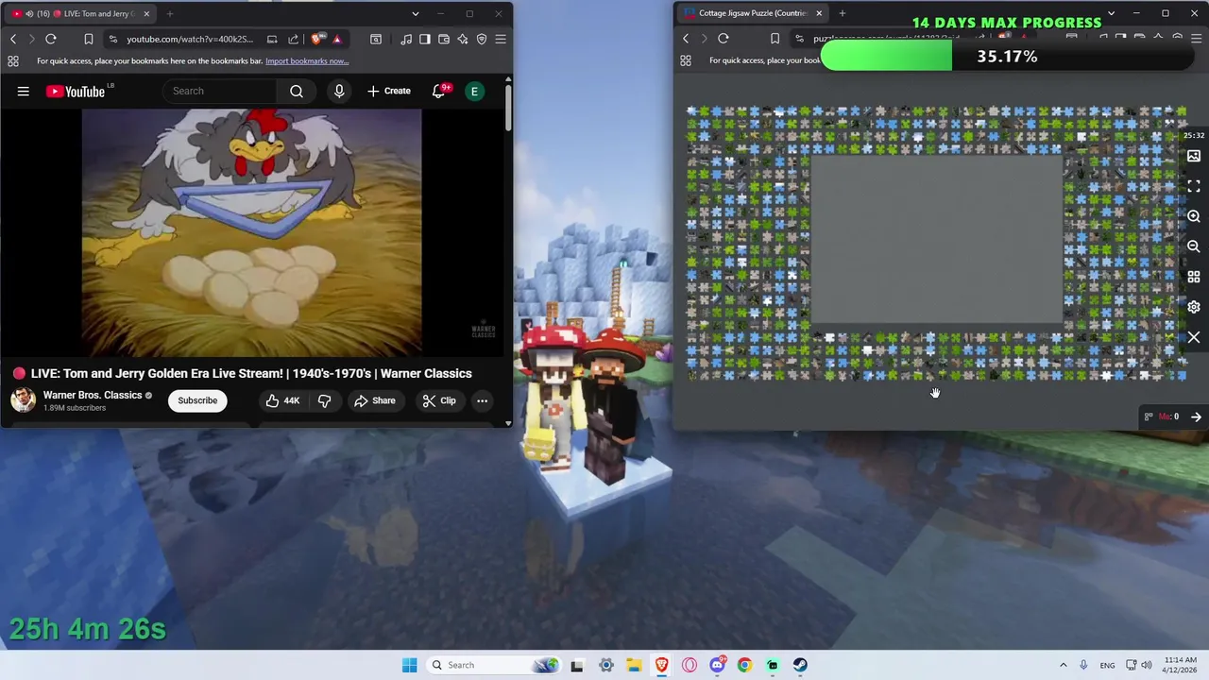1209x680 pixels.
Task: Share the YouTube page link icon
Action: [x=293, y=39]
